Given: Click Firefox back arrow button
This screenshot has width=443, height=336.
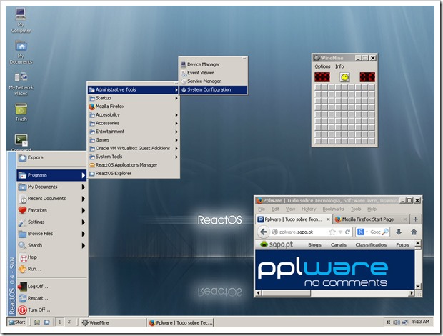Looking at the screenshot, I should (264, 232).
